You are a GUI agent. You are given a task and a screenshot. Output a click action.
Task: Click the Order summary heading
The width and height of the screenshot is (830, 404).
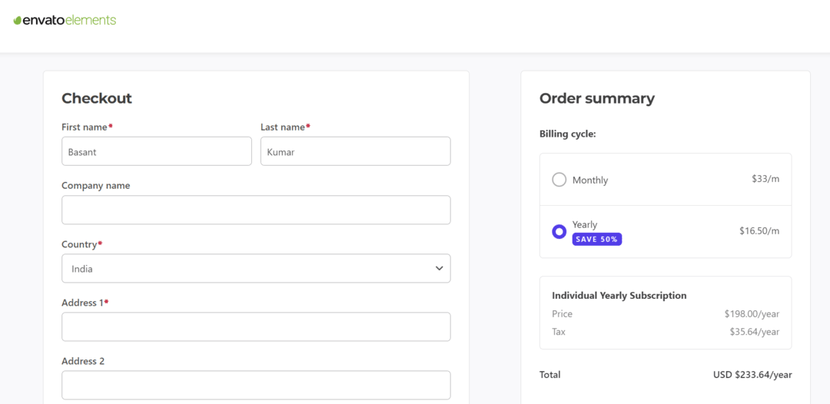(x=596, y=98)
